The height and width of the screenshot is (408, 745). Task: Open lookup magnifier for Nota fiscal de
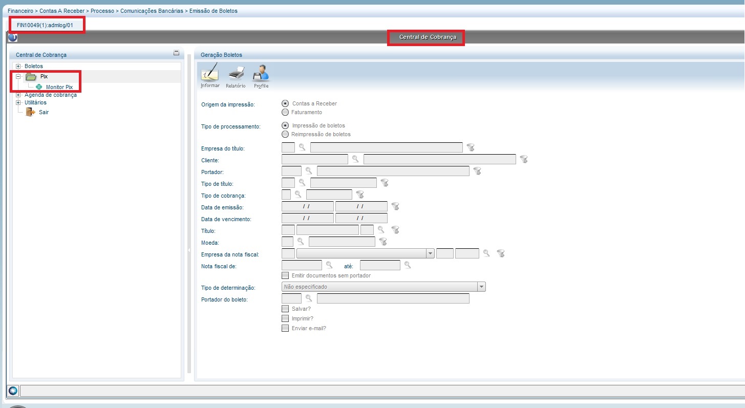[x=329, y=265]
